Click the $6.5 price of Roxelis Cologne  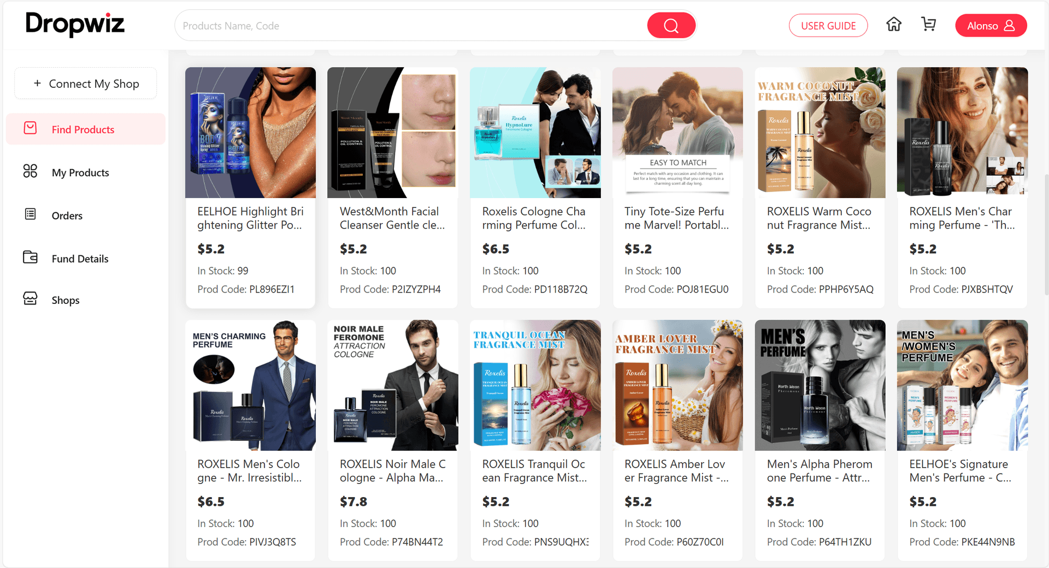click(496, 249)
